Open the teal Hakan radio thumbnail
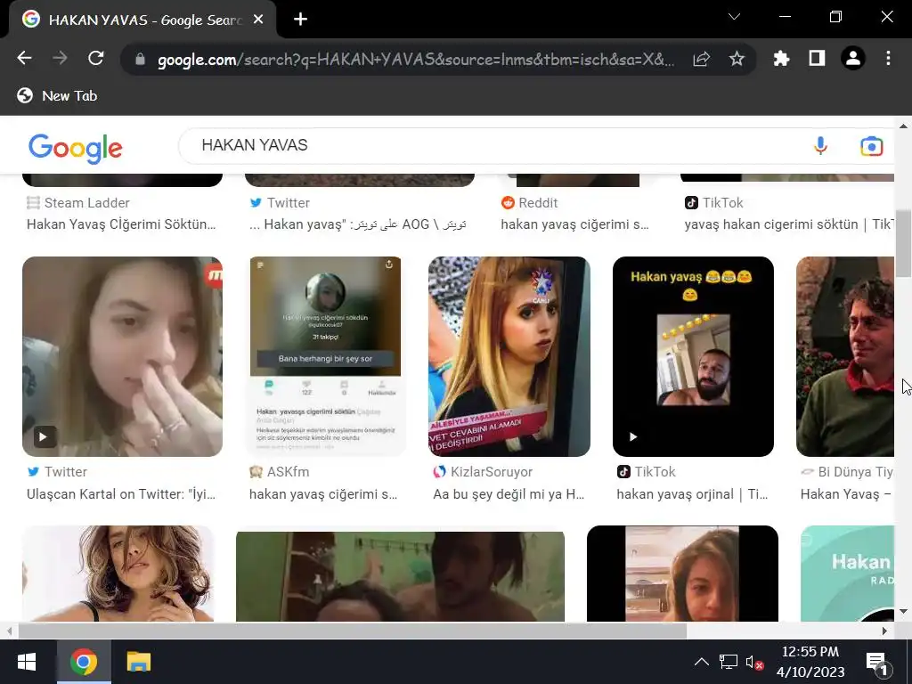The height and width of the screenshot is (684, 912). point(848,574)
